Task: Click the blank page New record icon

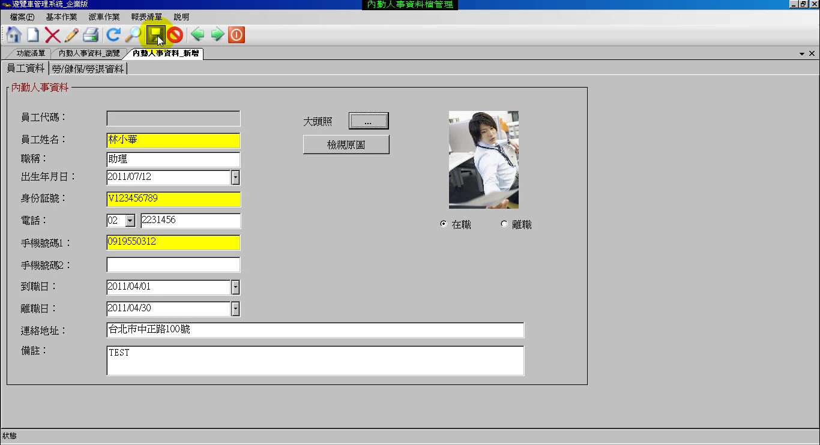Action: coord(32,35)
